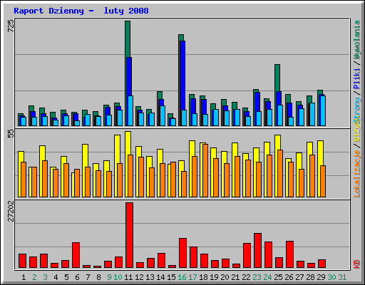Click the red KB bar for day 16
The width and height of the screenshot is (365, 285).
coord(182,253)
